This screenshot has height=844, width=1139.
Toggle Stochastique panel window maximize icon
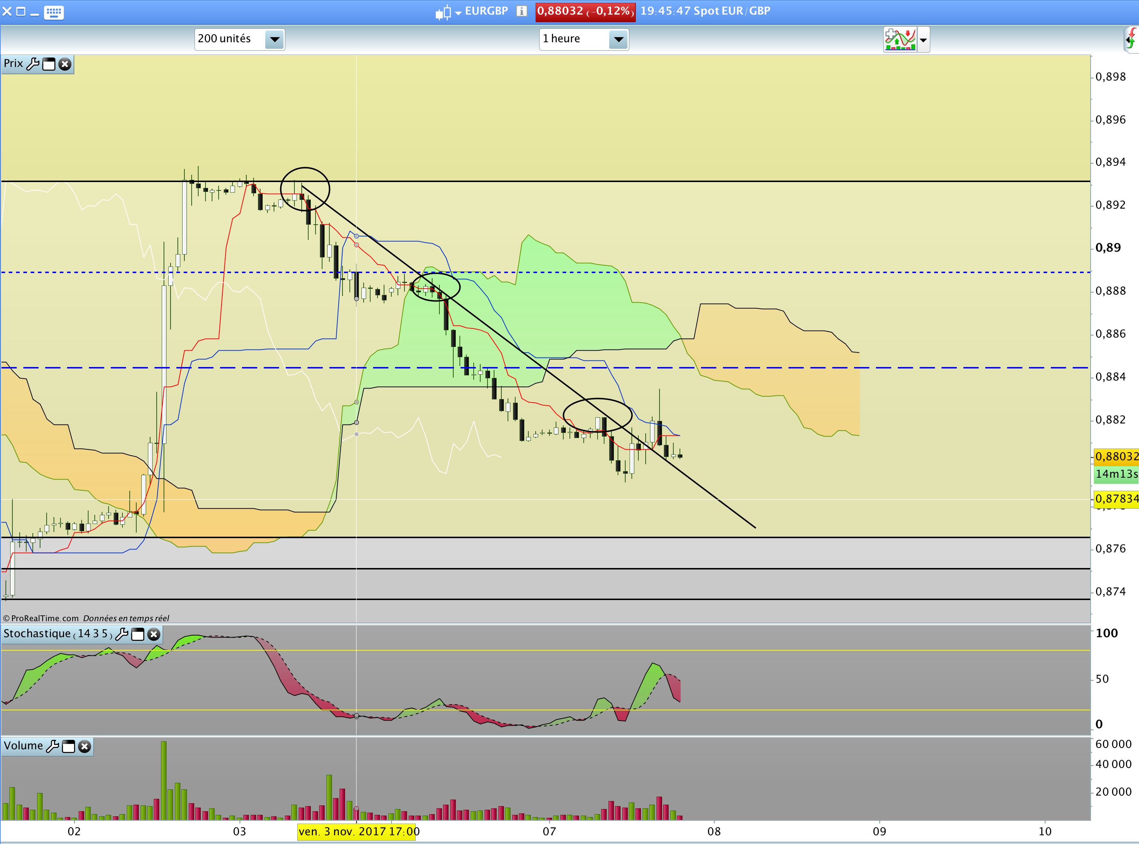click(x=137, y=634)
